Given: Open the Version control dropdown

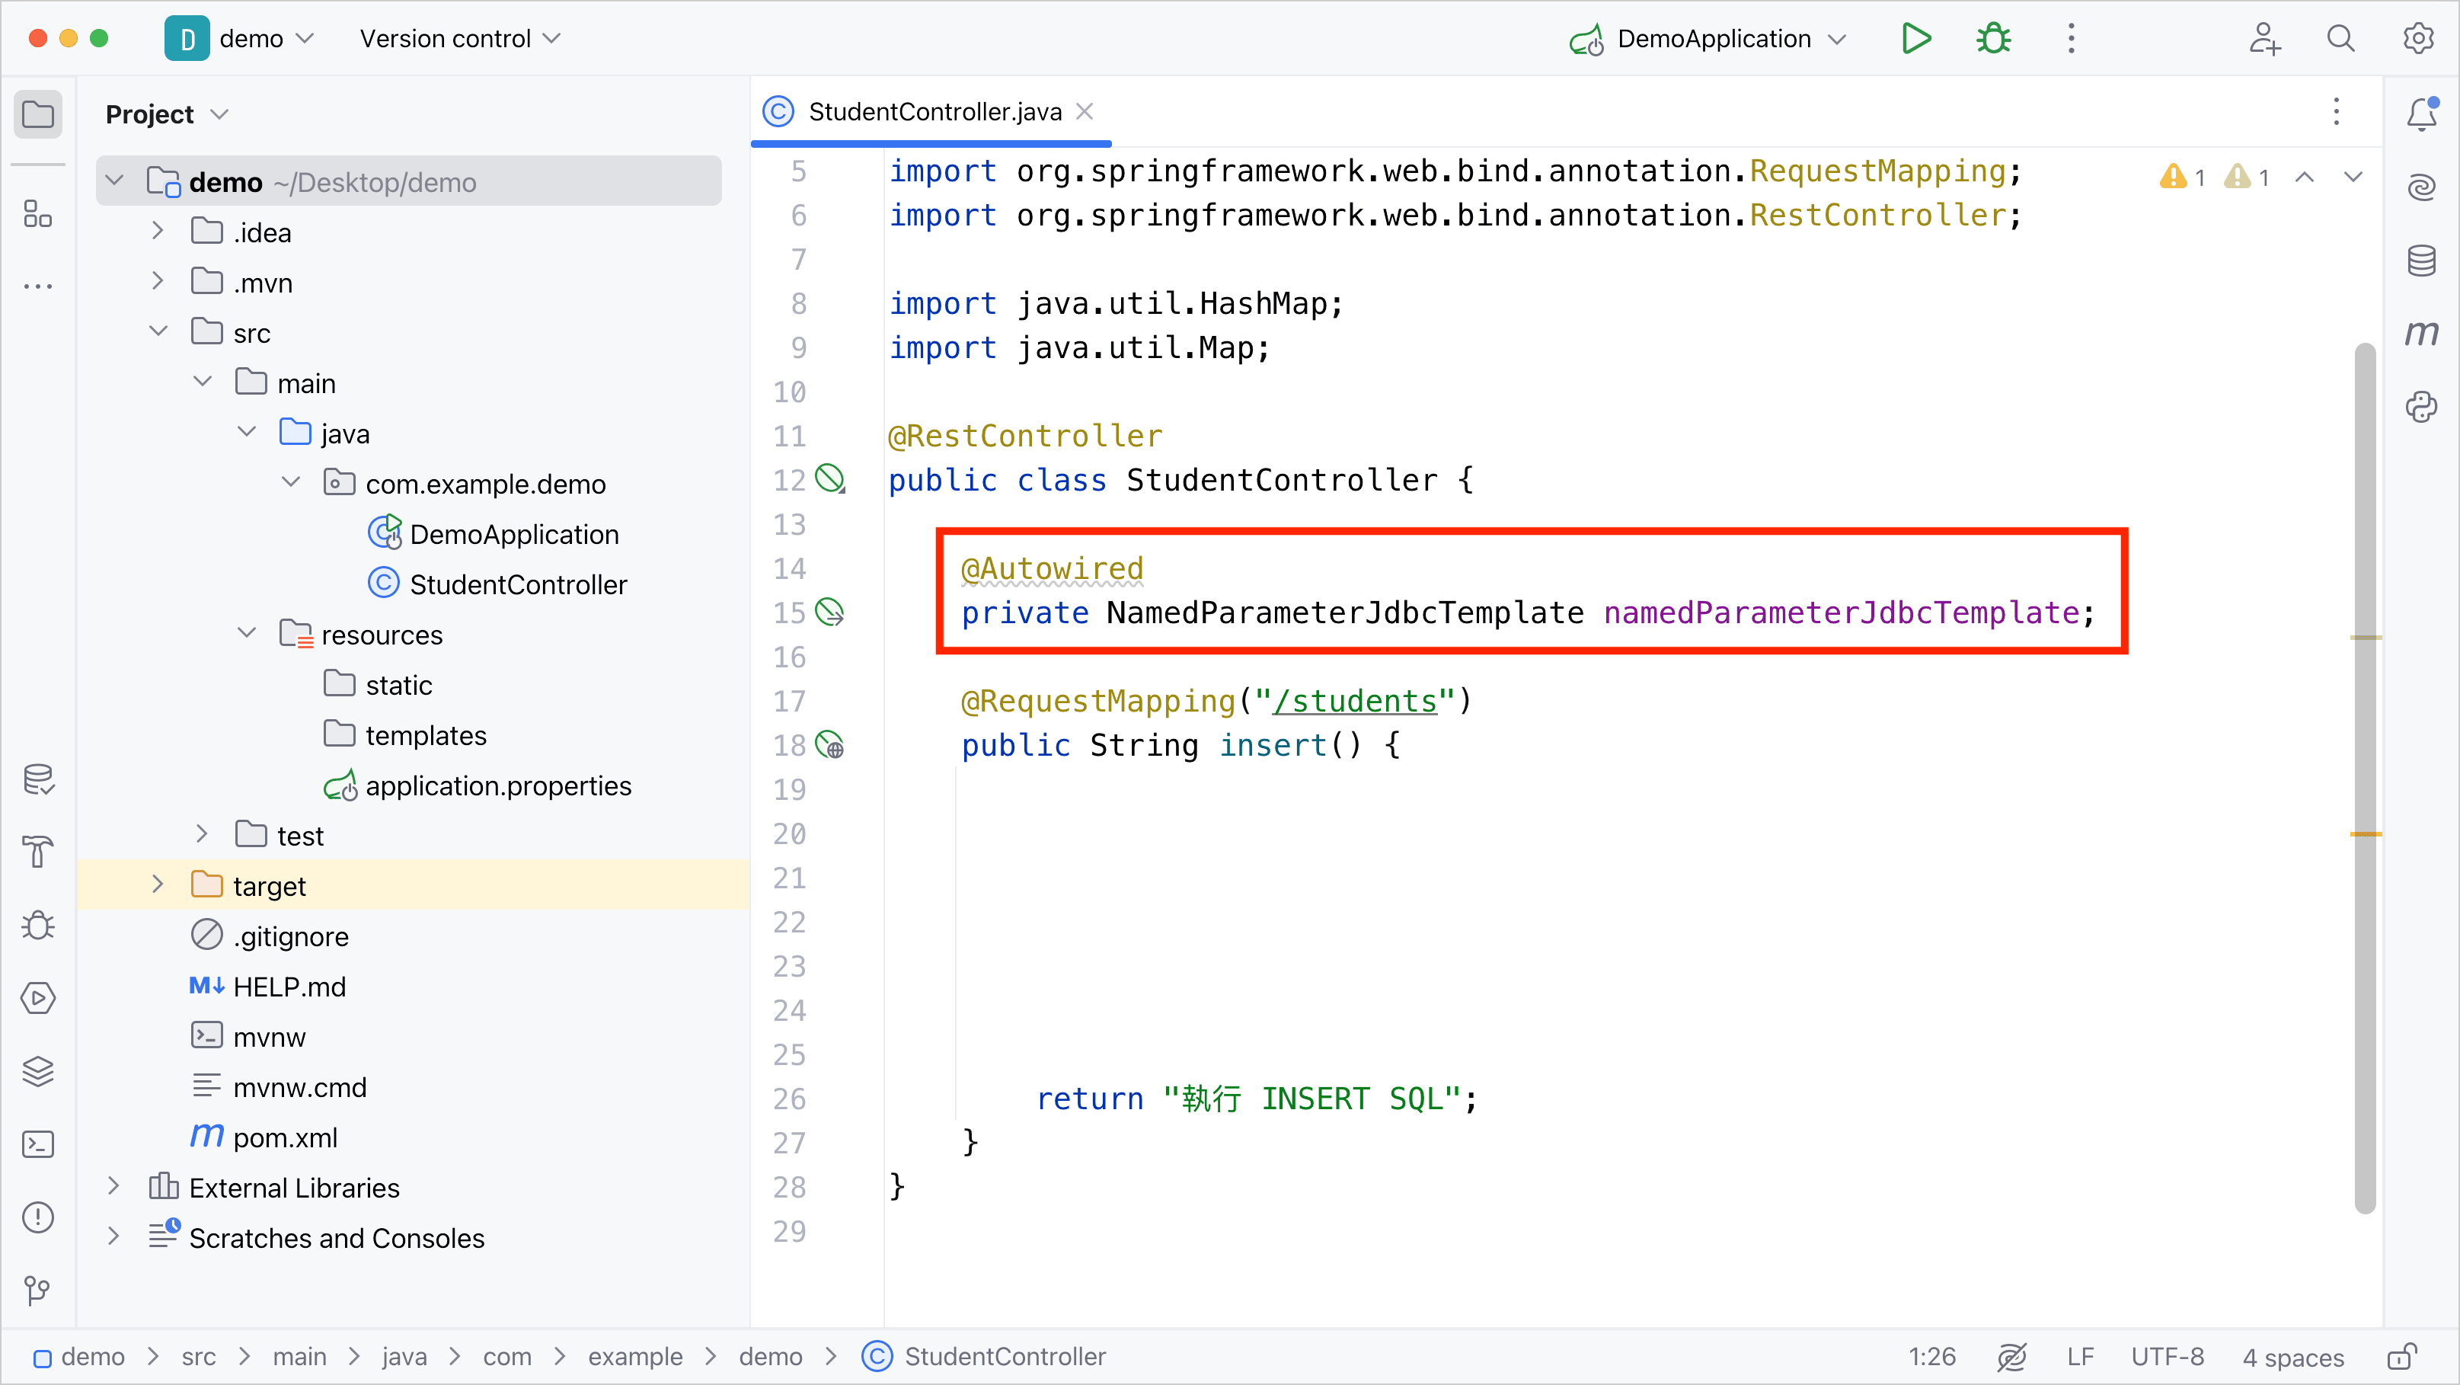Looking at the screenshot, I should pyautogui.click(x=459, y=38).
